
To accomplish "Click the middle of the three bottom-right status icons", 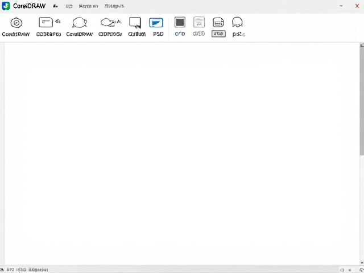I will click(x=350, y=270).
